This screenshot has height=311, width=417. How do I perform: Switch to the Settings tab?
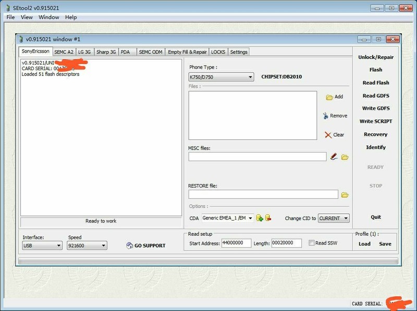coord(239,52)
